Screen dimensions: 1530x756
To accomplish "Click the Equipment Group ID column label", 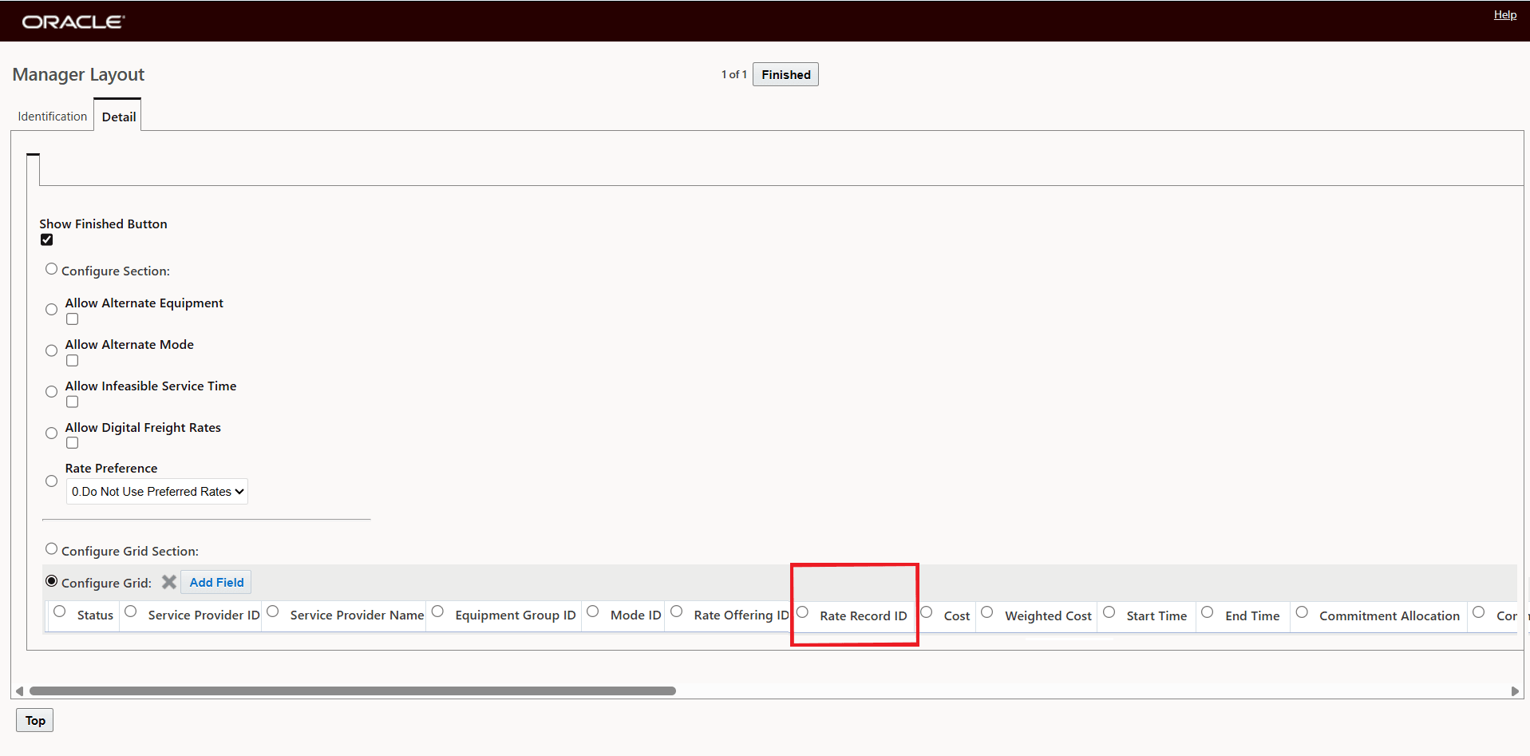I will point(516,615).
